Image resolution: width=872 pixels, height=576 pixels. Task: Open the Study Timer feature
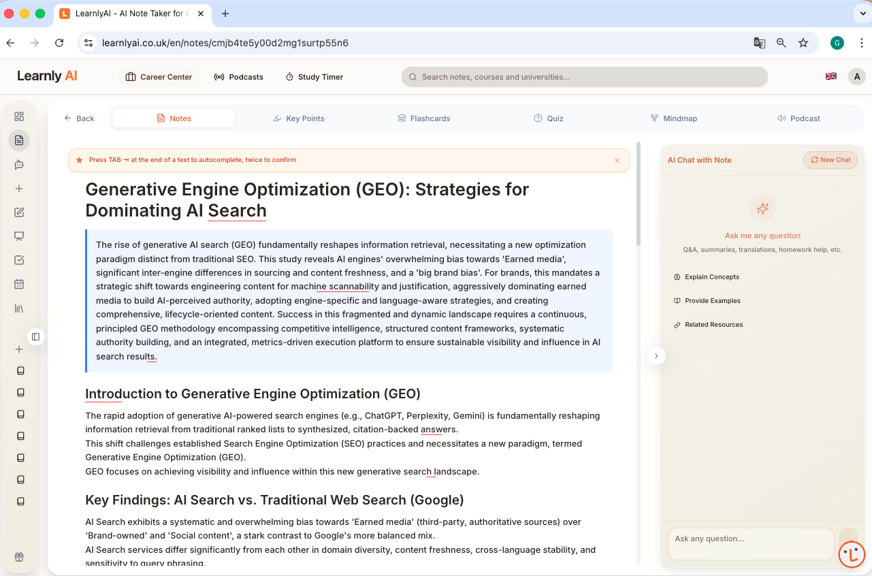(x=314, y=77)
